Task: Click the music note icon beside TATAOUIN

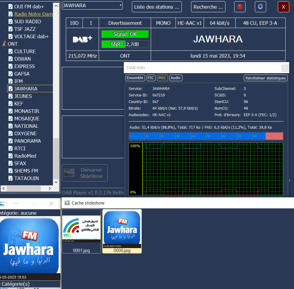Action: click(10, 178)
